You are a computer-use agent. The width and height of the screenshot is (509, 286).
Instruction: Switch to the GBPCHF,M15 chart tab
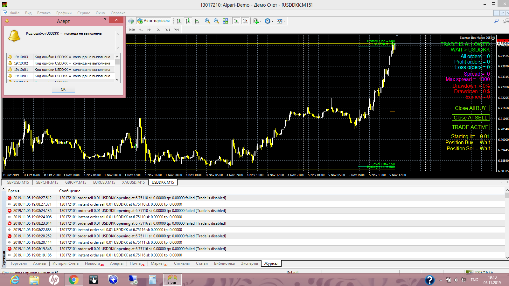[x=47, y=182]
